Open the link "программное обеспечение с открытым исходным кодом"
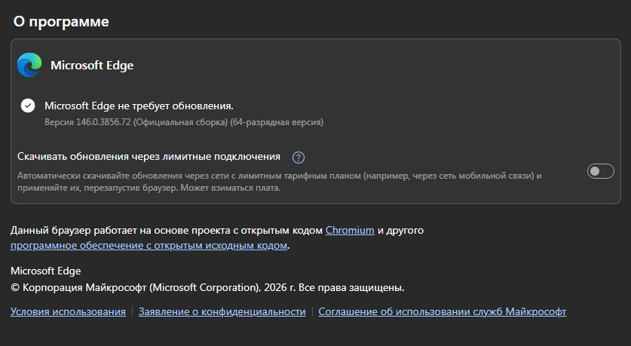 149,245
